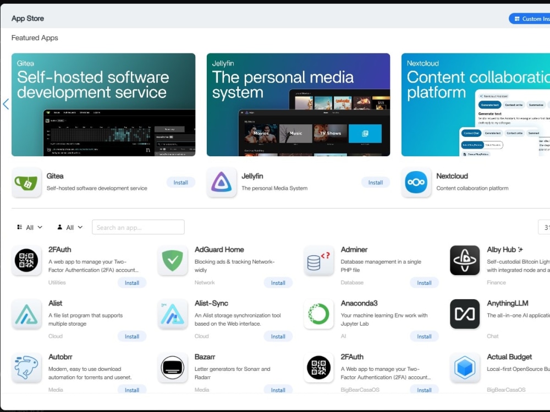Open the Actual Budget cube icon
Viewport: 550px width, 412px height.
coord(465,368)
